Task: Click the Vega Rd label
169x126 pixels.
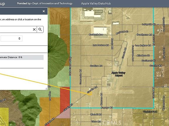Action: pyautogui.click(x=50, y=96)
